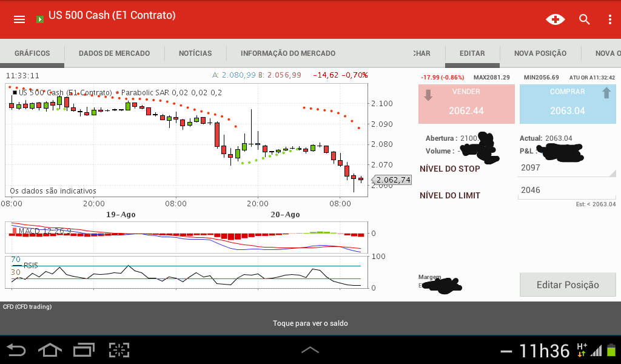Open the search magnifier

[585, 19]
